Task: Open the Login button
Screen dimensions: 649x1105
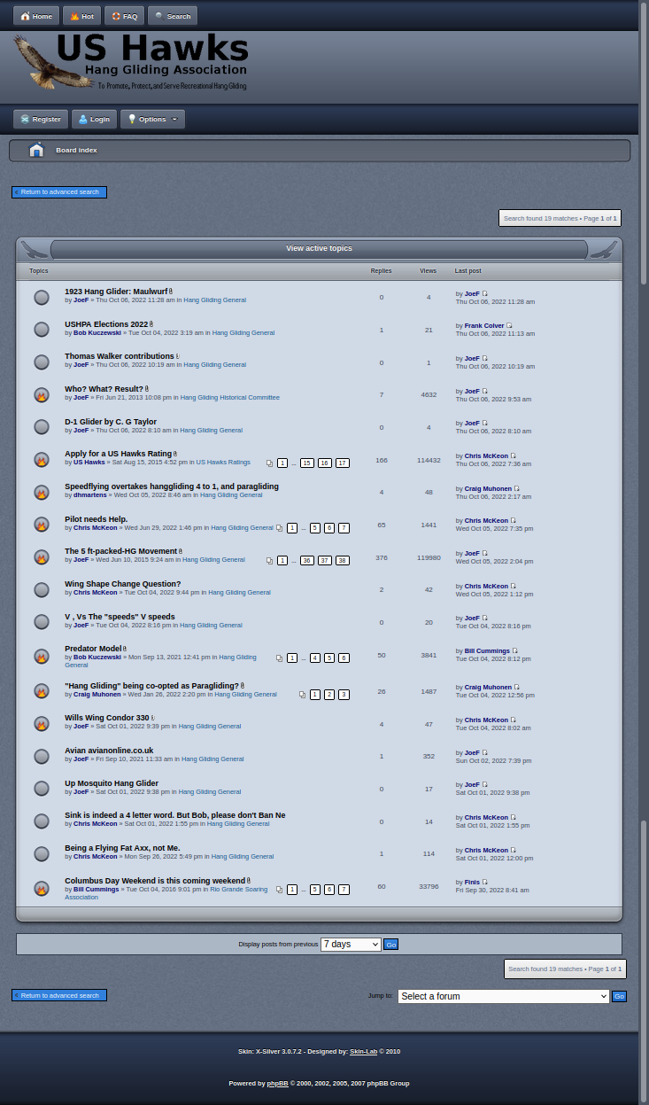Action: 94,119
